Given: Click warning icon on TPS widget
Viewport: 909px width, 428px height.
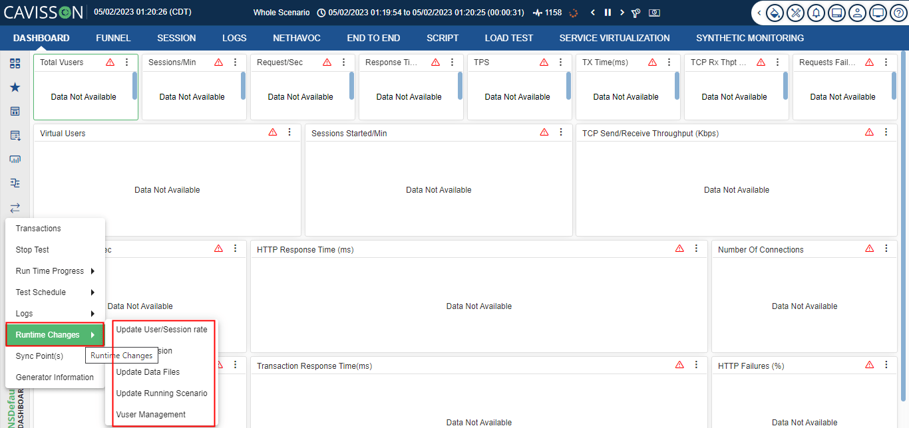Looking at the screenshot, I should pos(544,62).
